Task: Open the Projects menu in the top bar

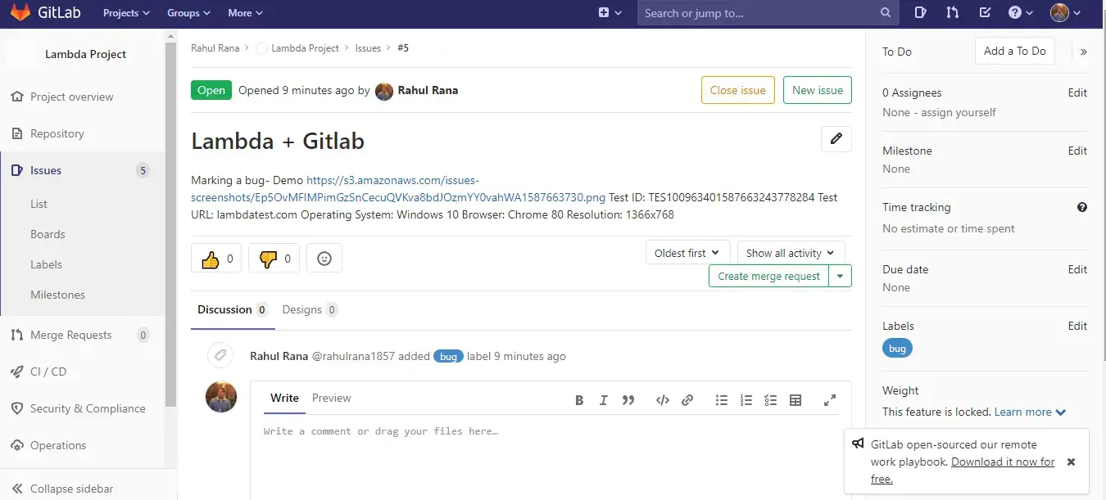Action: (125, 13)
